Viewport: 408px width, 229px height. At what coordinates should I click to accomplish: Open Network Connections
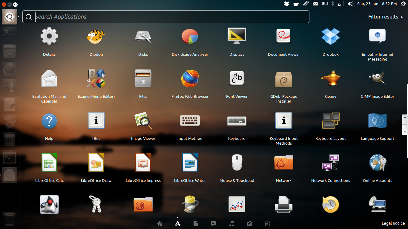coord(331,163)
